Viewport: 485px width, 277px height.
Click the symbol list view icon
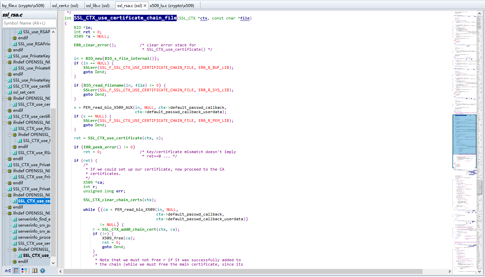[16, 271]
